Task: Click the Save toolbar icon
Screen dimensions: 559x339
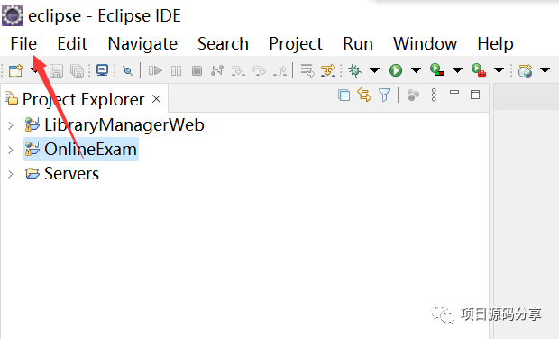Action: (x=56, y=70)
